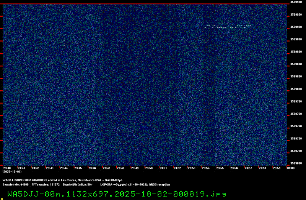
Task: Click the 23:46 time marker
Action: 92,168
